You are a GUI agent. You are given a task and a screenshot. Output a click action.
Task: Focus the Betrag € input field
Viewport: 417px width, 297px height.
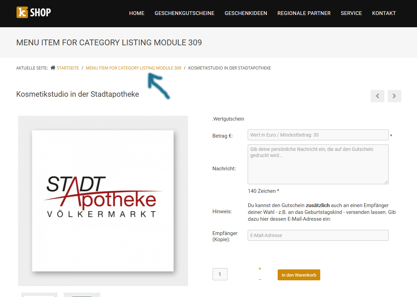point(318,135)
